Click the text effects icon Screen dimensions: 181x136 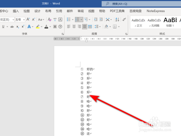pyautogui.click(x=29, y=26)
